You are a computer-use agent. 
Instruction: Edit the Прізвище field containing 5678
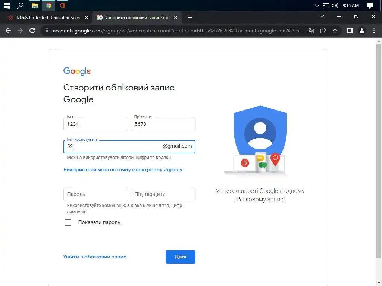[x=163, y=124]
